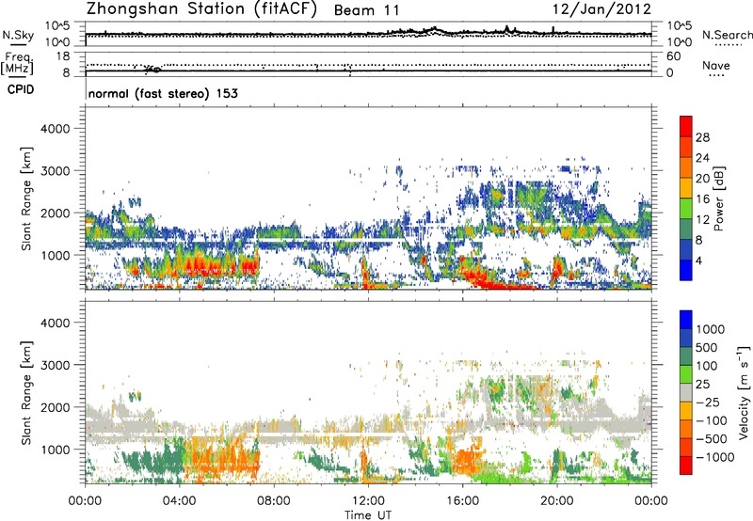Screen dimensions: 753x521
Task: Click the 'Power [dB]' colorbar label
Action: coord(718,198)
